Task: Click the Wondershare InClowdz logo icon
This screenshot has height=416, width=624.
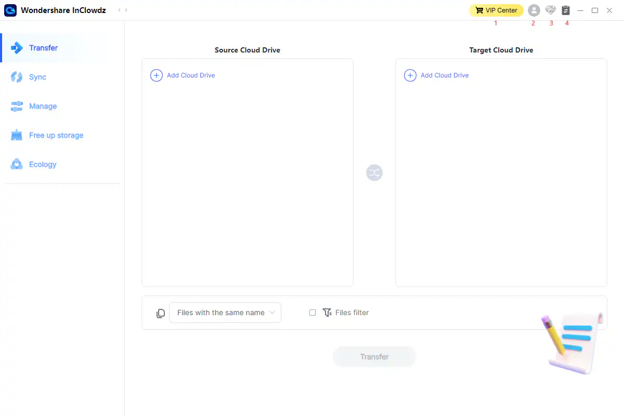Action: [10, 10]
